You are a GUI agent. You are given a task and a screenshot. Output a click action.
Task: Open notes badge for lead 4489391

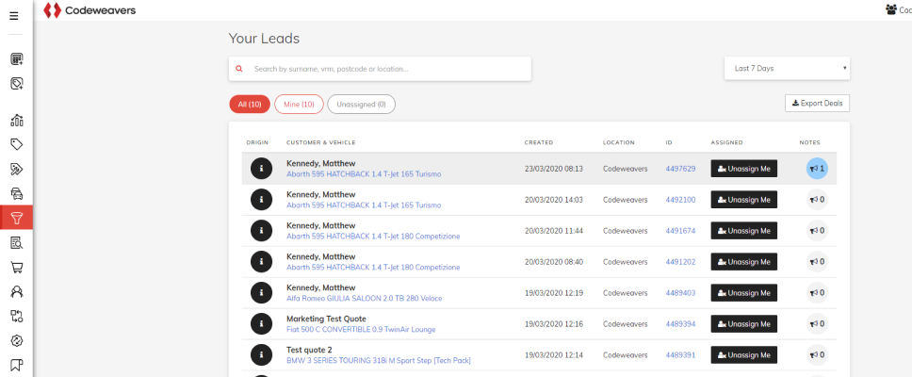tap(817, 355)
